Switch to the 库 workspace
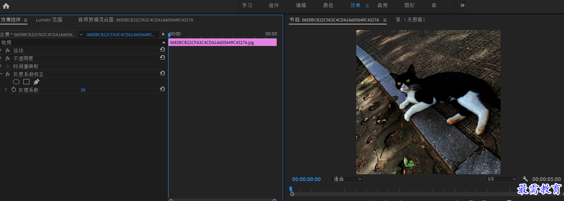Viewport: 564px width, 201px height. 434,5
